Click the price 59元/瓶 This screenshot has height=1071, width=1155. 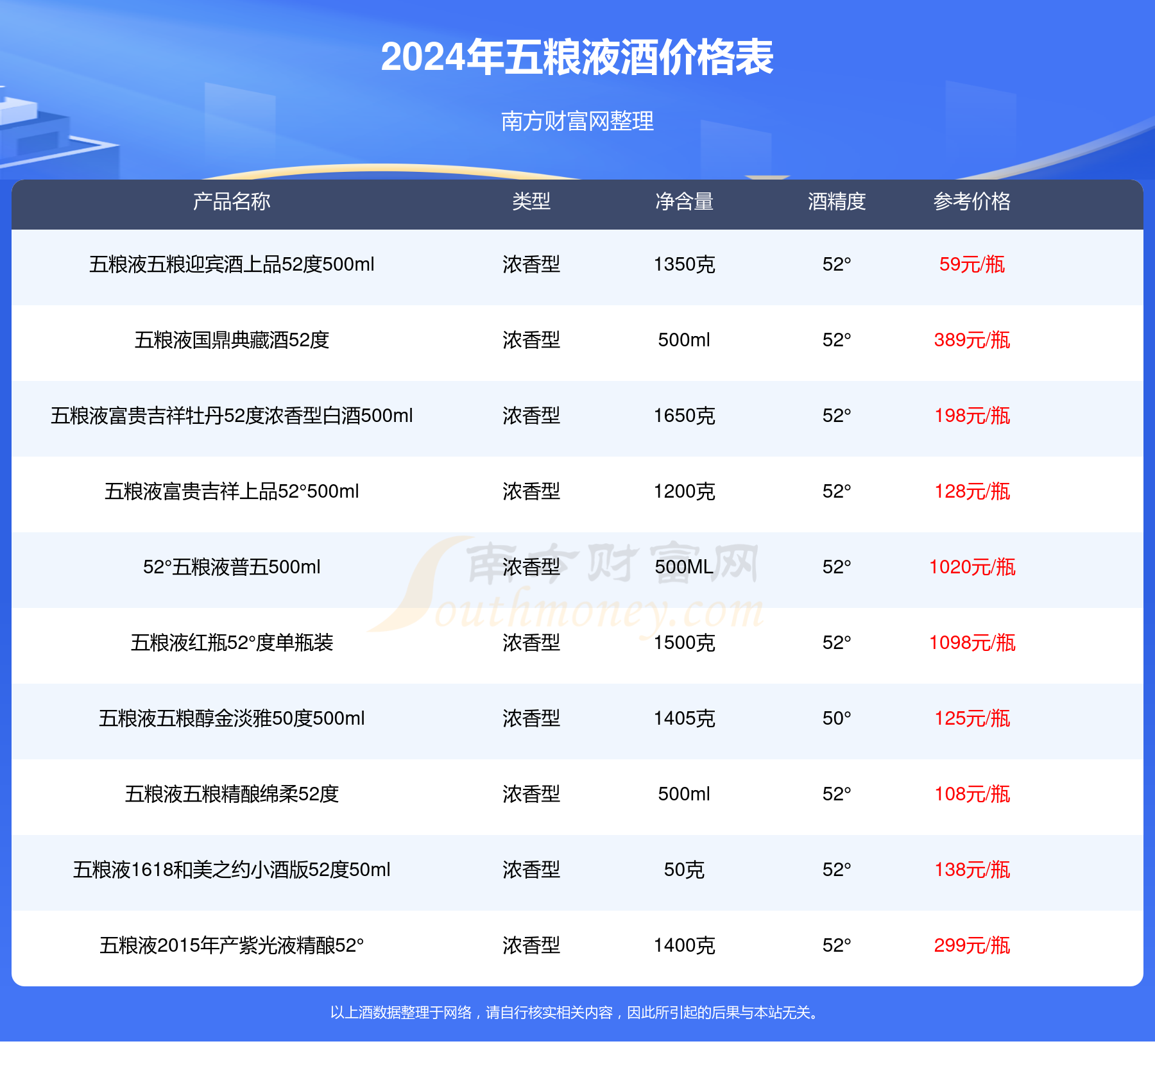972,264
